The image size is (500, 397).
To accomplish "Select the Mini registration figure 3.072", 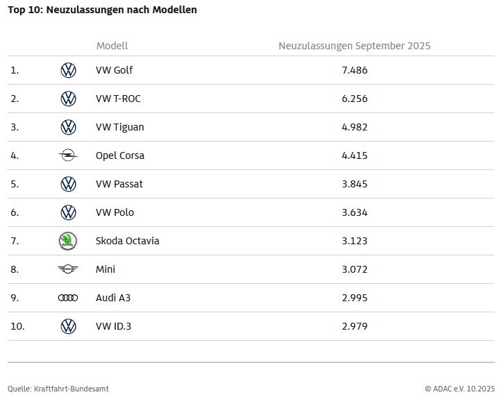I will [x=354, y=269].
